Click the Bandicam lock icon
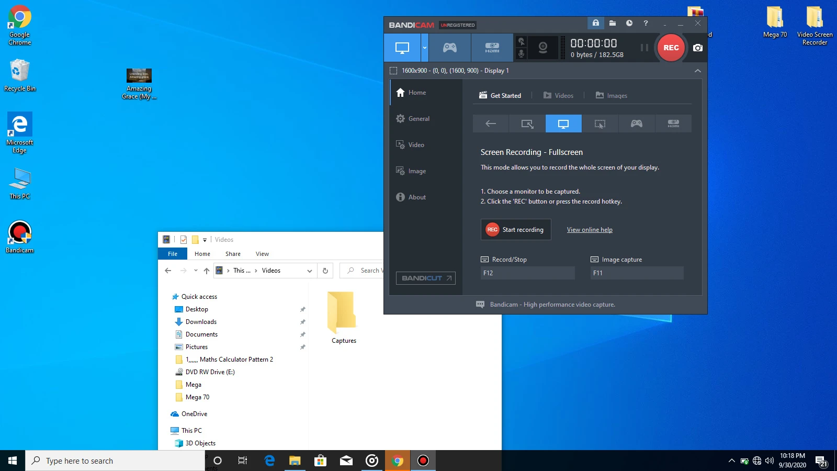 (x=595, y=23)
